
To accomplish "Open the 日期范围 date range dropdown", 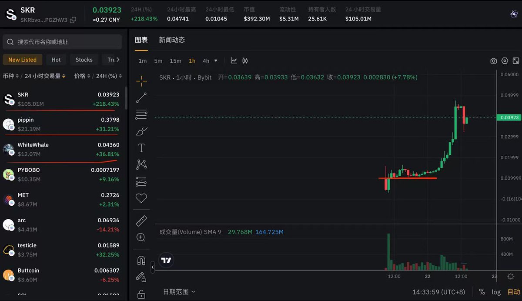I will click(x=179, y=291).
